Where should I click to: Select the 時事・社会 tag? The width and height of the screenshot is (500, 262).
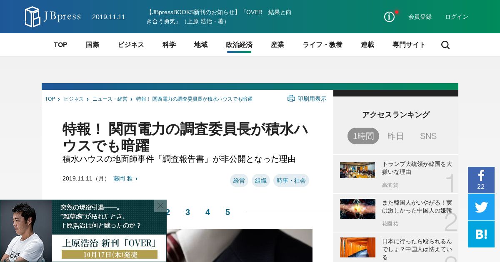point(291,180)
